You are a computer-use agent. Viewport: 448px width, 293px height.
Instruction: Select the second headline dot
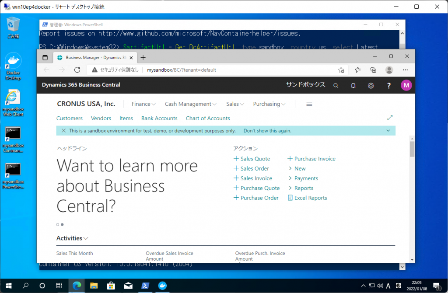(62, 224)
